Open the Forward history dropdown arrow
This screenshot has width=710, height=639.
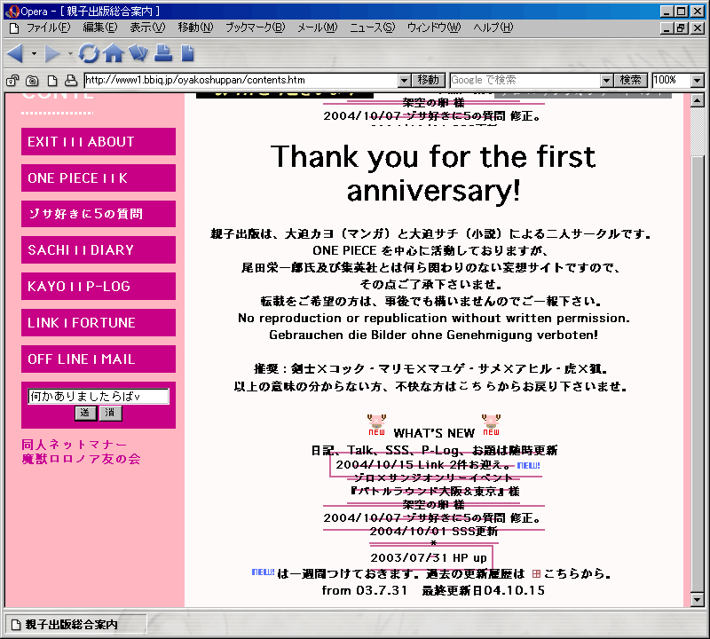(x=70, y=53)
